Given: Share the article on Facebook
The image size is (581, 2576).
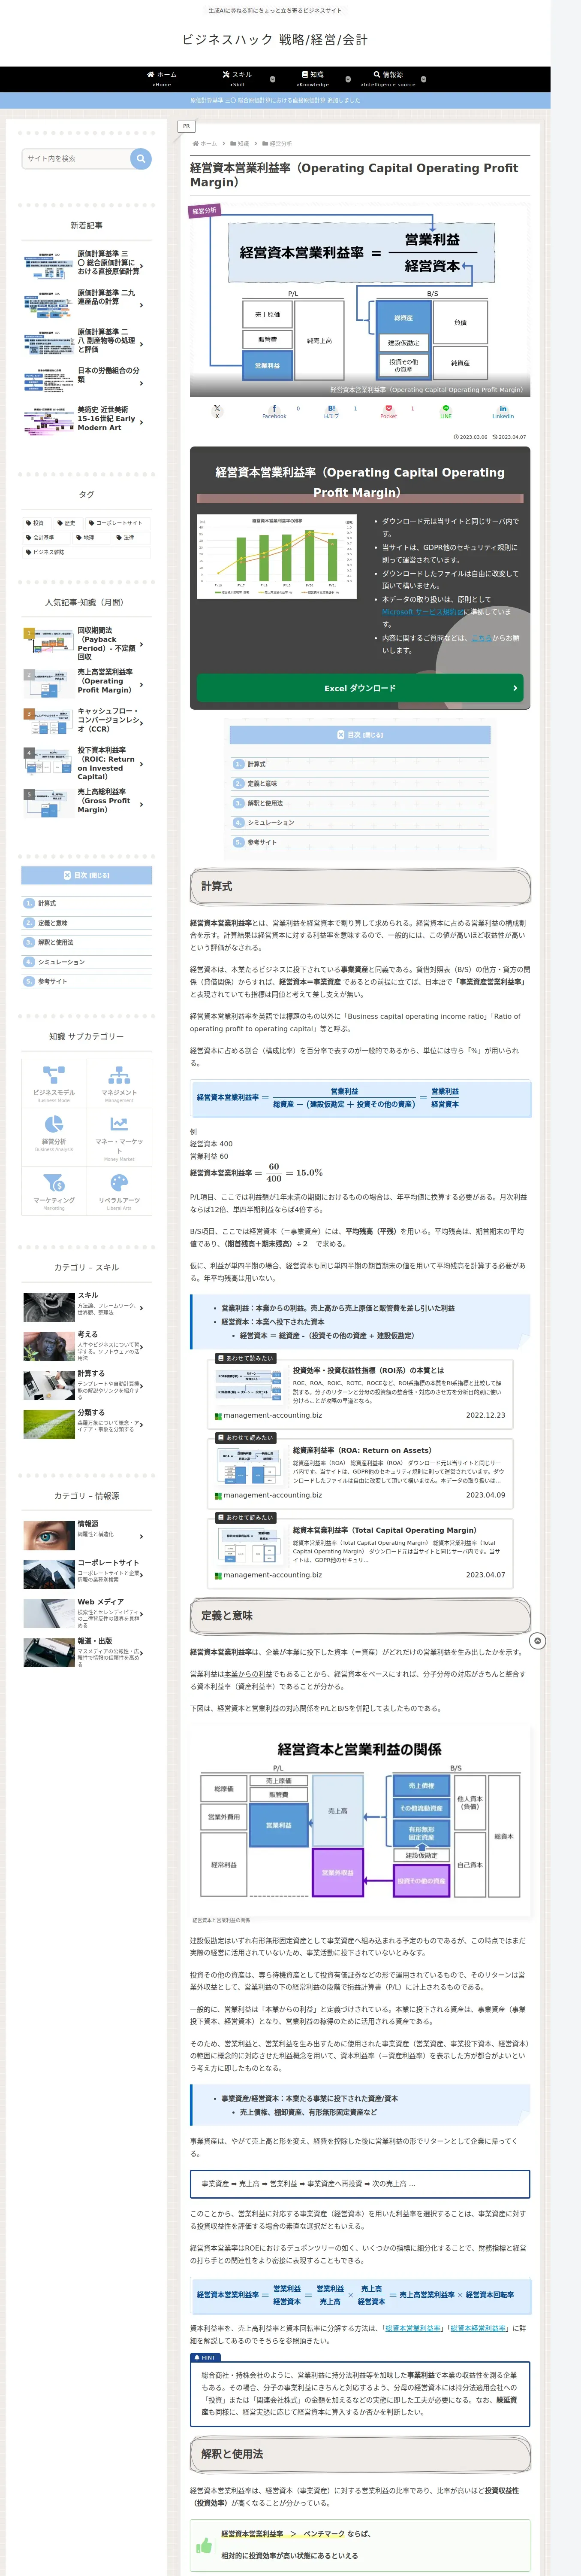Looking at the screenshot, I should 274,411.
